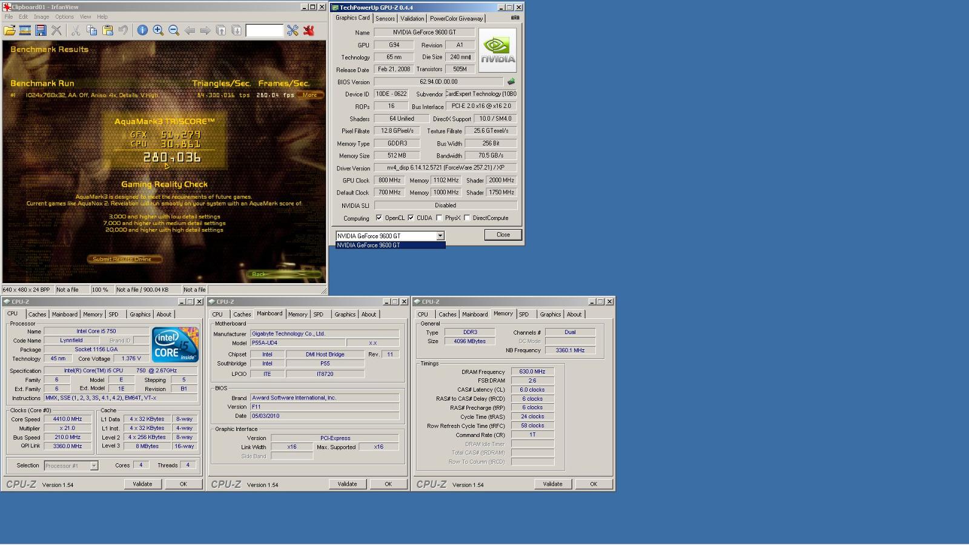Screen dimensions: 969x545
Task: Click the BIOS Version 62.94.0D.00.00 field
Action: pos(438,81)
